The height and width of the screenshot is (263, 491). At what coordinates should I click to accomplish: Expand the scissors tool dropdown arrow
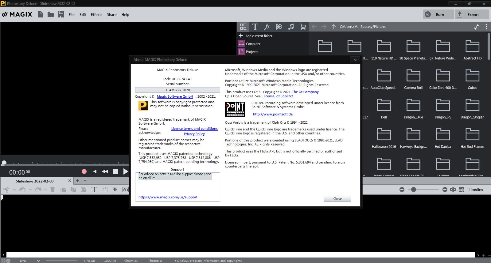tap(14, 190)
